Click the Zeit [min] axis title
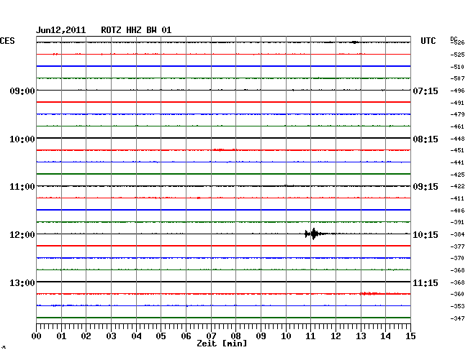Viewport: 468px width, 355px height. tap(222, 344)
